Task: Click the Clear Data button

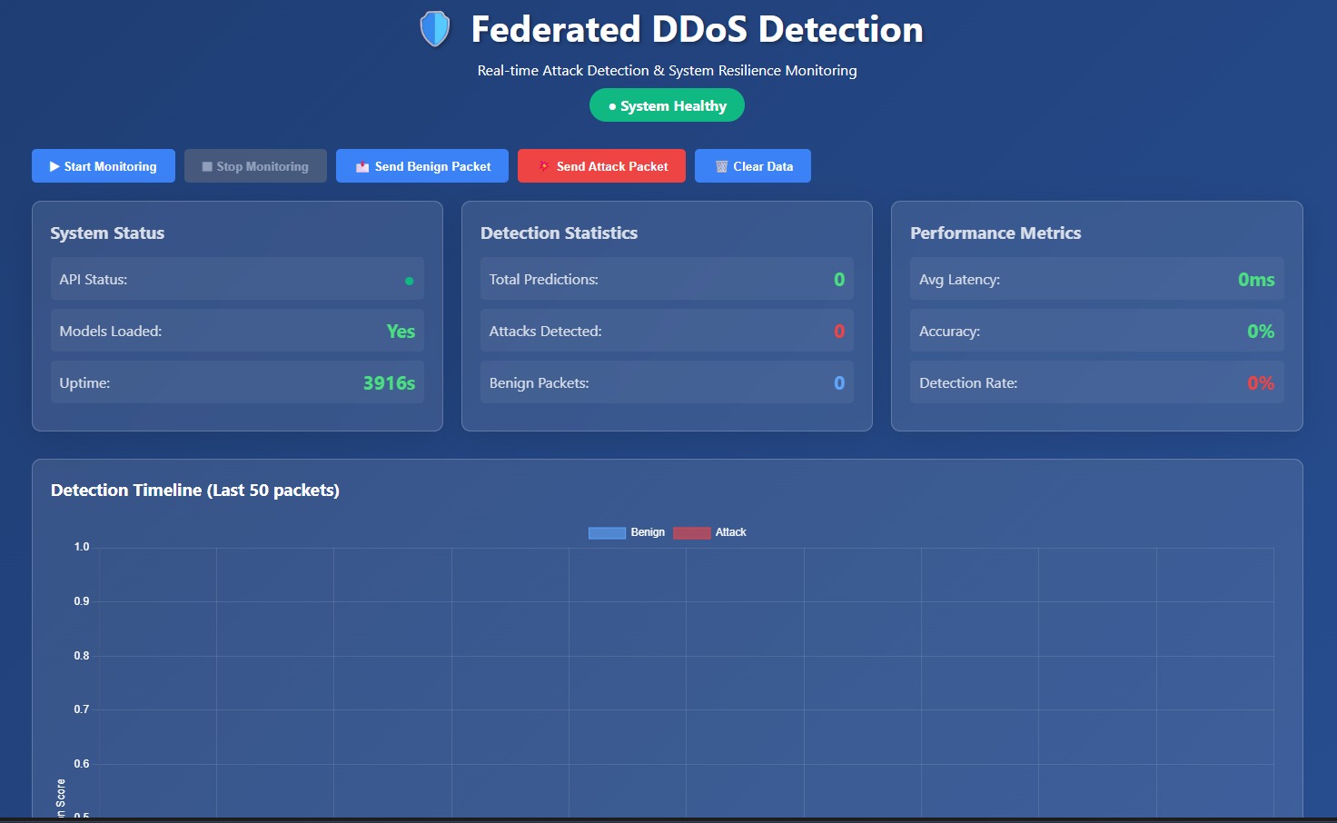Action: tap(753, 166)
